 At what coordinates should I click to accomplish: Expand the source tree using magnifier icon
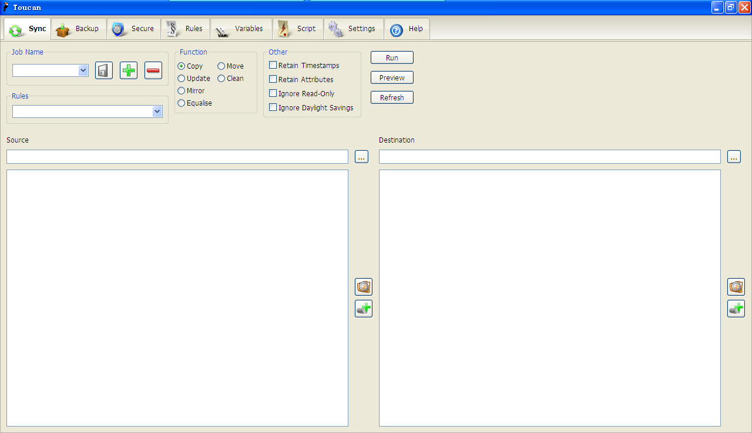point(364,287)
